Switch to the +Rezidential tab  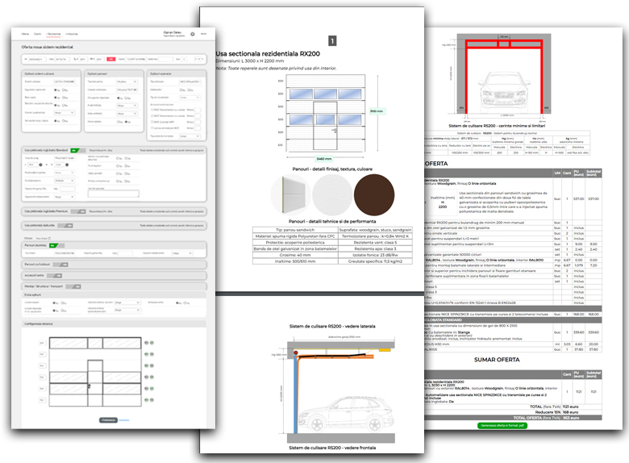(x=53, y=34)
